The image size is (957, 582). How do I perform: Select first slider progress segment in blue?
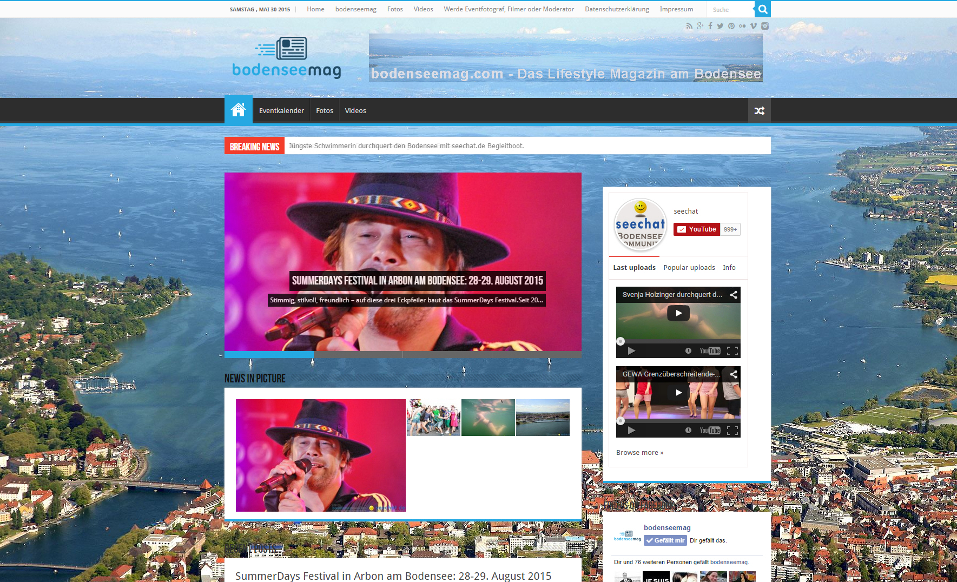pyautogui.click(x=269, y=355)
